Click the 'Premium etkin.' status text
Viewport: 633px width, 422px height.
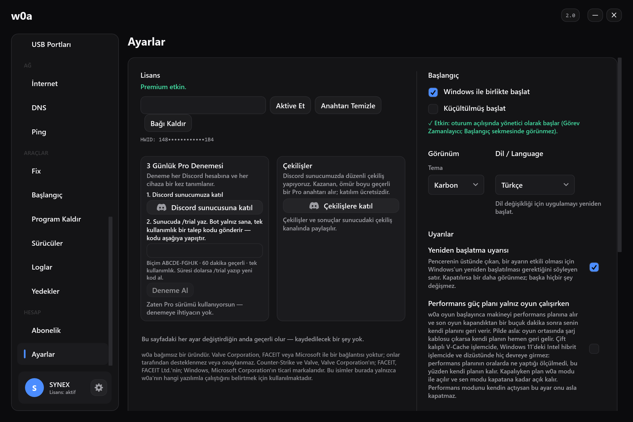pyautogui.click(x=163, y=87)
